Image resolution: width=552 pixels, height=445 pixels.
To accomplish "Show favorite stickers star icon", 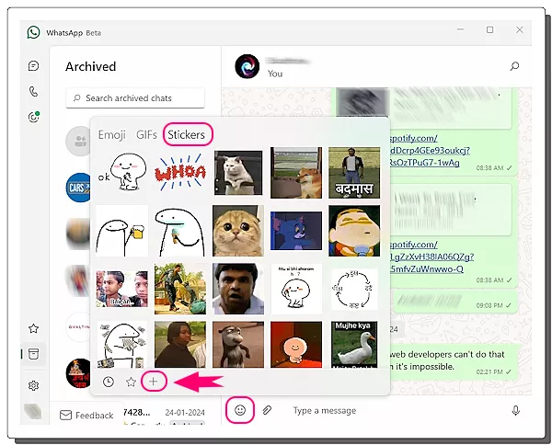I will (x=131, y=382).
